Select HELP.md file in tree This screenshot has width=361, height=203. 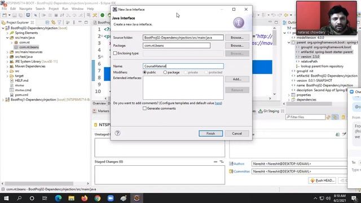[x=21, y=81]
